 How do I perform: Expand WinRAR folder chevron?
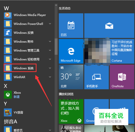coord(50,77)
